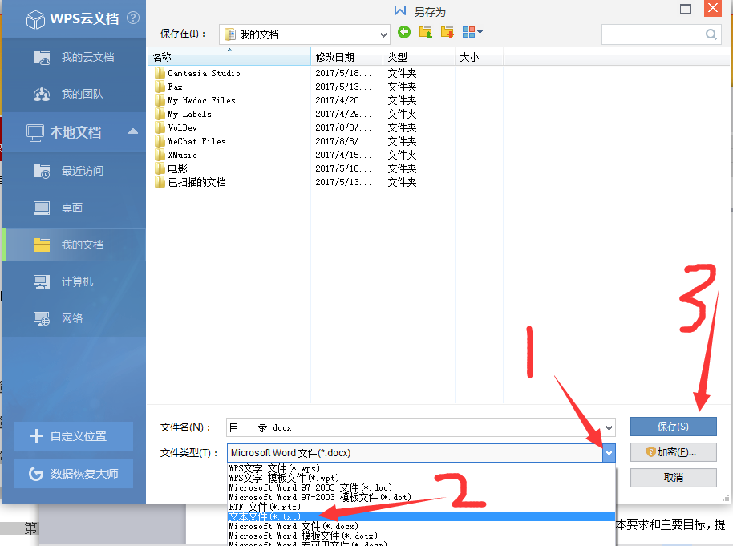Select the WeChat Files folder
Image resolution: width=733 pixels, height=546 pixels.
(x=196, y=140)
